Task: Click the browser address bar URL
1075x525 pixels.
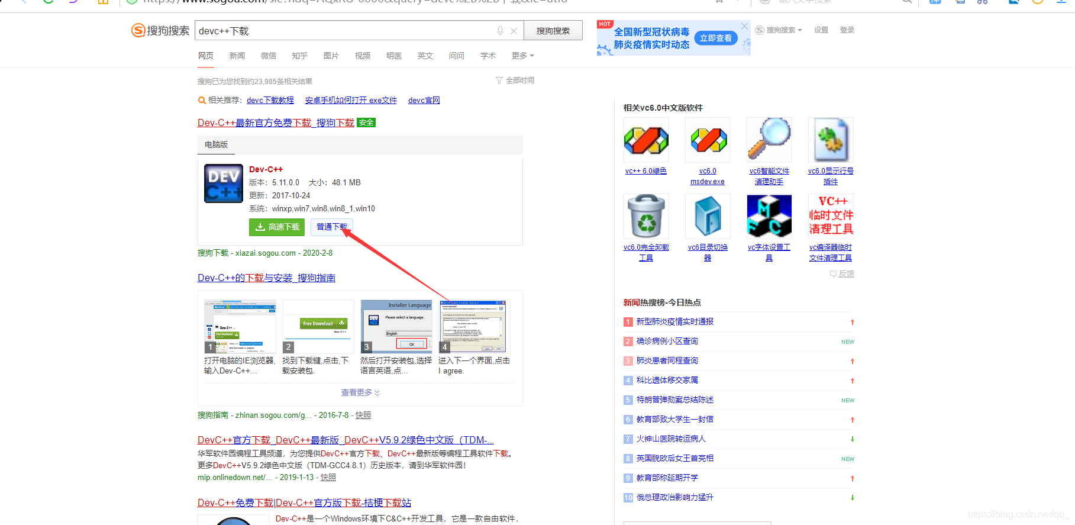Action: 355,2
